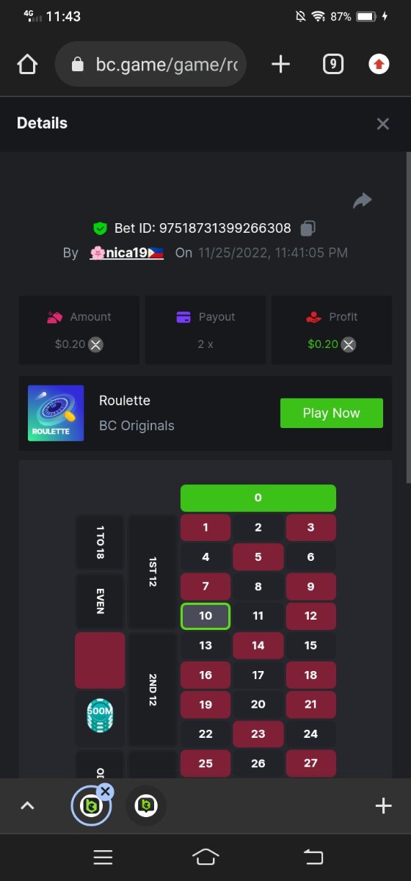Expand the tab group chevron
Viewport: 411px width, 881px height.
pos(27,806)
